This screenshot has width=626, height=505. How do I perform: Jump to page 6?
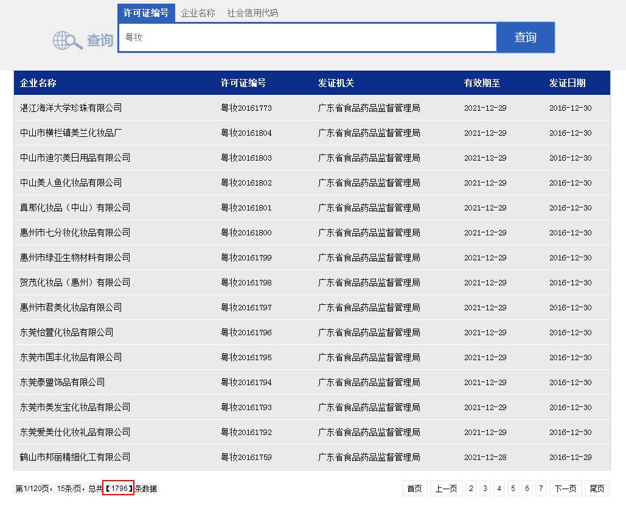[527, 488]
